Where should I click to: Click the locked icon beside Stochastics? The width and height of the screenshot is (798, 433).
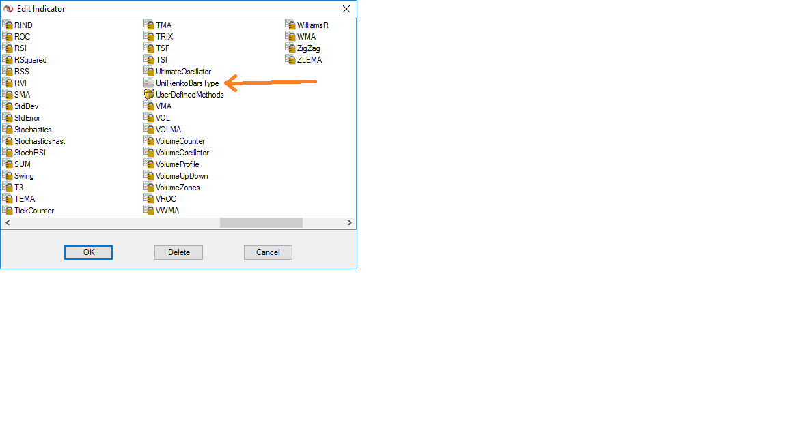(7, 129)
